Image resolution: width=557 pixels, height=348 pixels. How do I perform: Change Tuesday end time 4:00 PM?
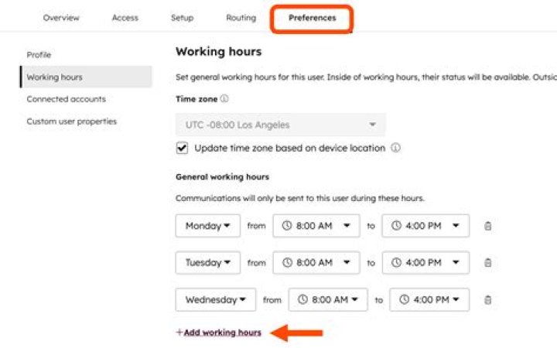coord(425,262)
